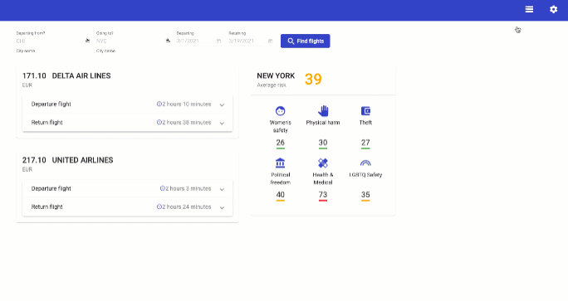Viewport: 568px width, 301px height.
Task: Click the Physical harm hand icon
Action: point(323,111)
